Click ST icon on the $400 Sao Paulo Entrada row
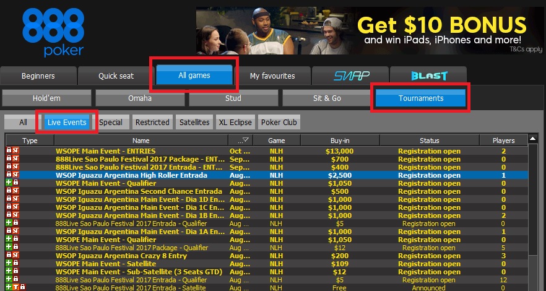The height and width of the screenshot is (291, 546). pos(15,167)
